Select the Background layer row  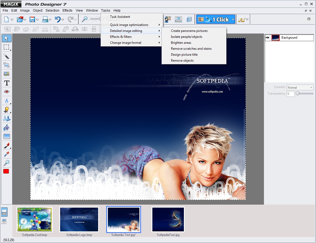click(289, 38)
